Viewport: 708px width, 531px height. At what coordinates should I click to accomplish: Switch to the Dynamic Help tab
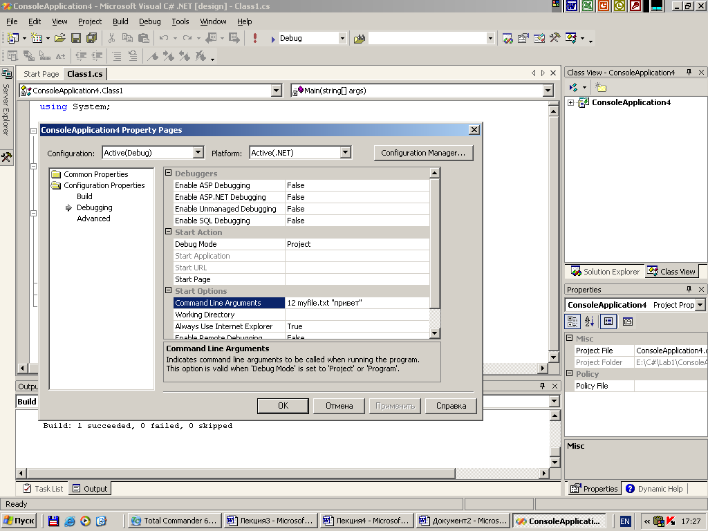(x=654, y=489)
